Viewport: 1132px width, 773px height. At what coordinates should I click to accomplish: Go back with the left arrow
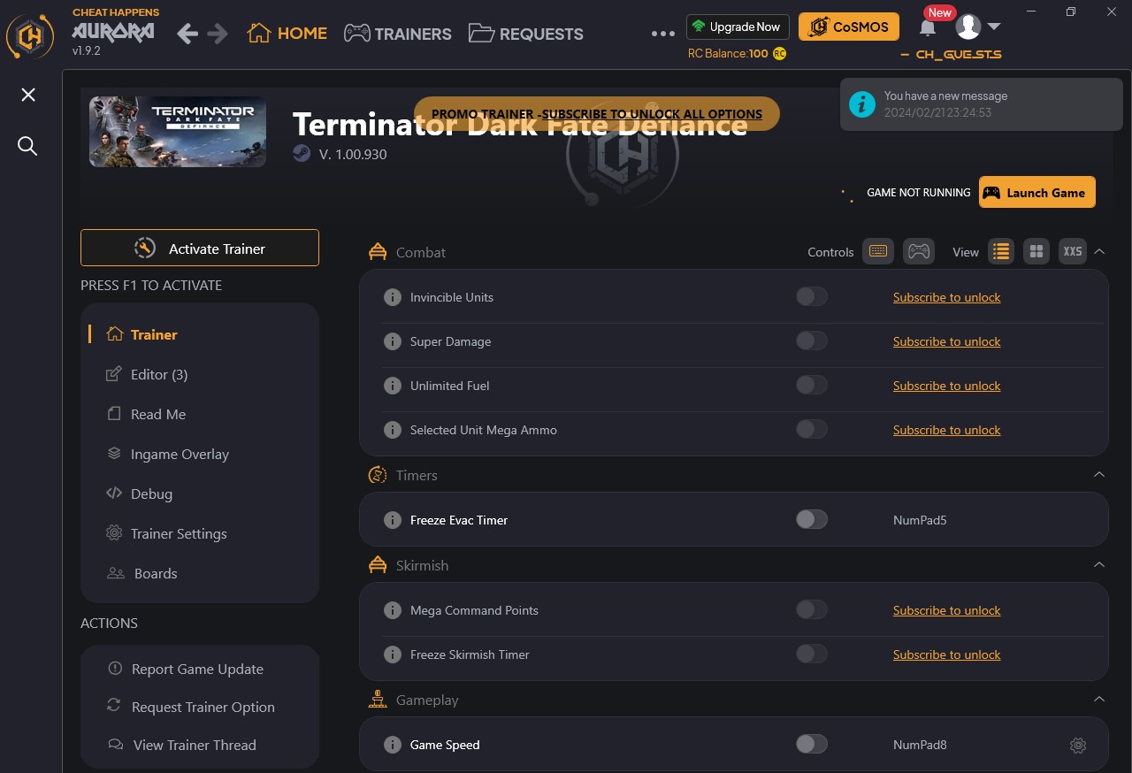(187, 34)
